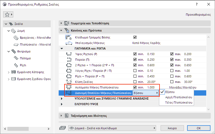This screenshot has width=215, height=134.
Task: Click Κατά Μήκος Χορδής value
Action: click(x=146, y=43)
